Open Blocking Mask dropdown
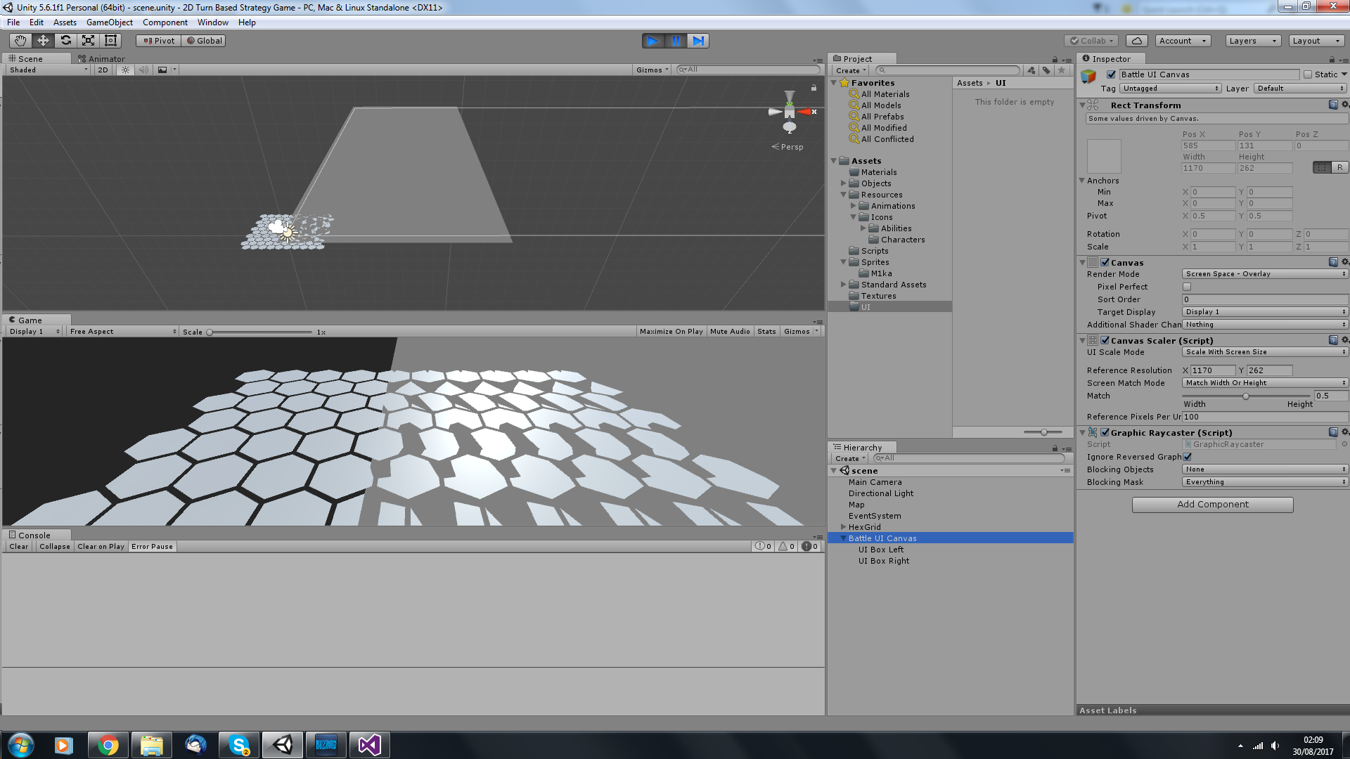1350x759 pixels. tap(1265, 482)
